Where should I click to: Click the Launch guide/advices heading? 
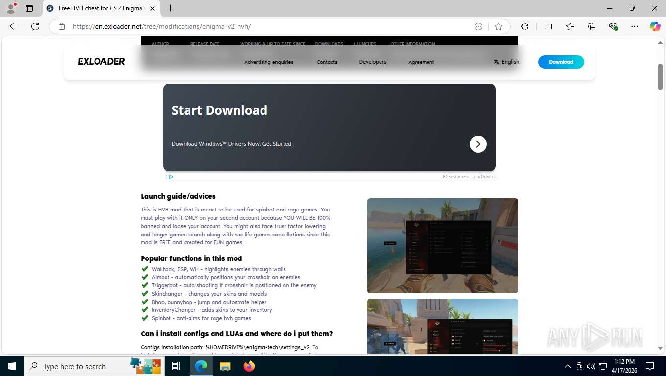178,196
